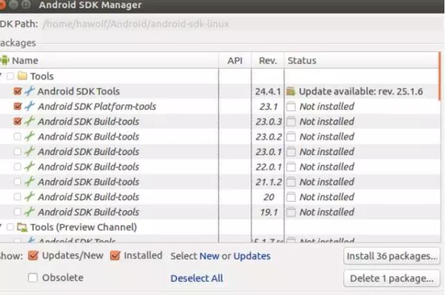The width and height of the screenshot is (445, 295).
Task: Click the Deselect All link
Action: [x=197, y=278]
